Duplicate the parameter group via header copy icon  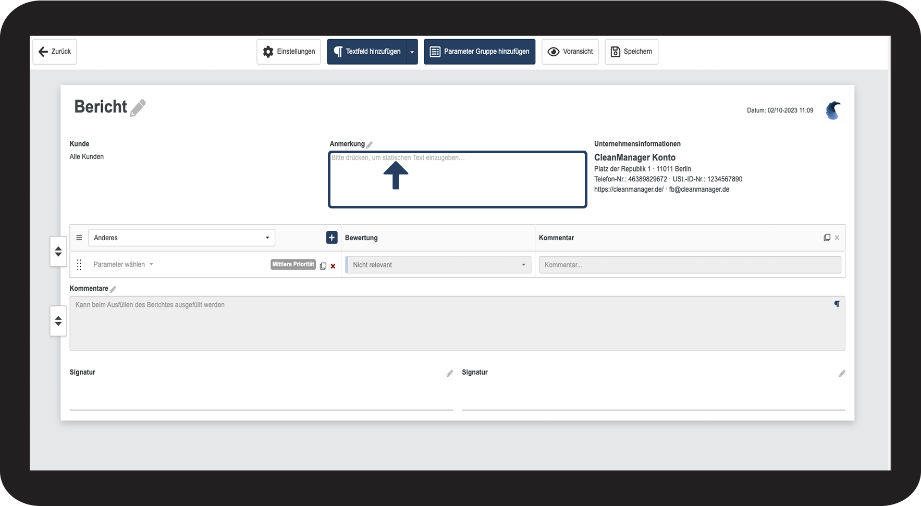click(x=827, y=238)
